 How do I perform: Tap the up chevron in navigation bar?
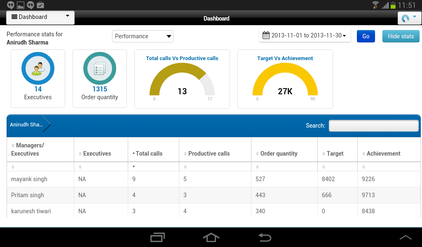coord(406,237)
